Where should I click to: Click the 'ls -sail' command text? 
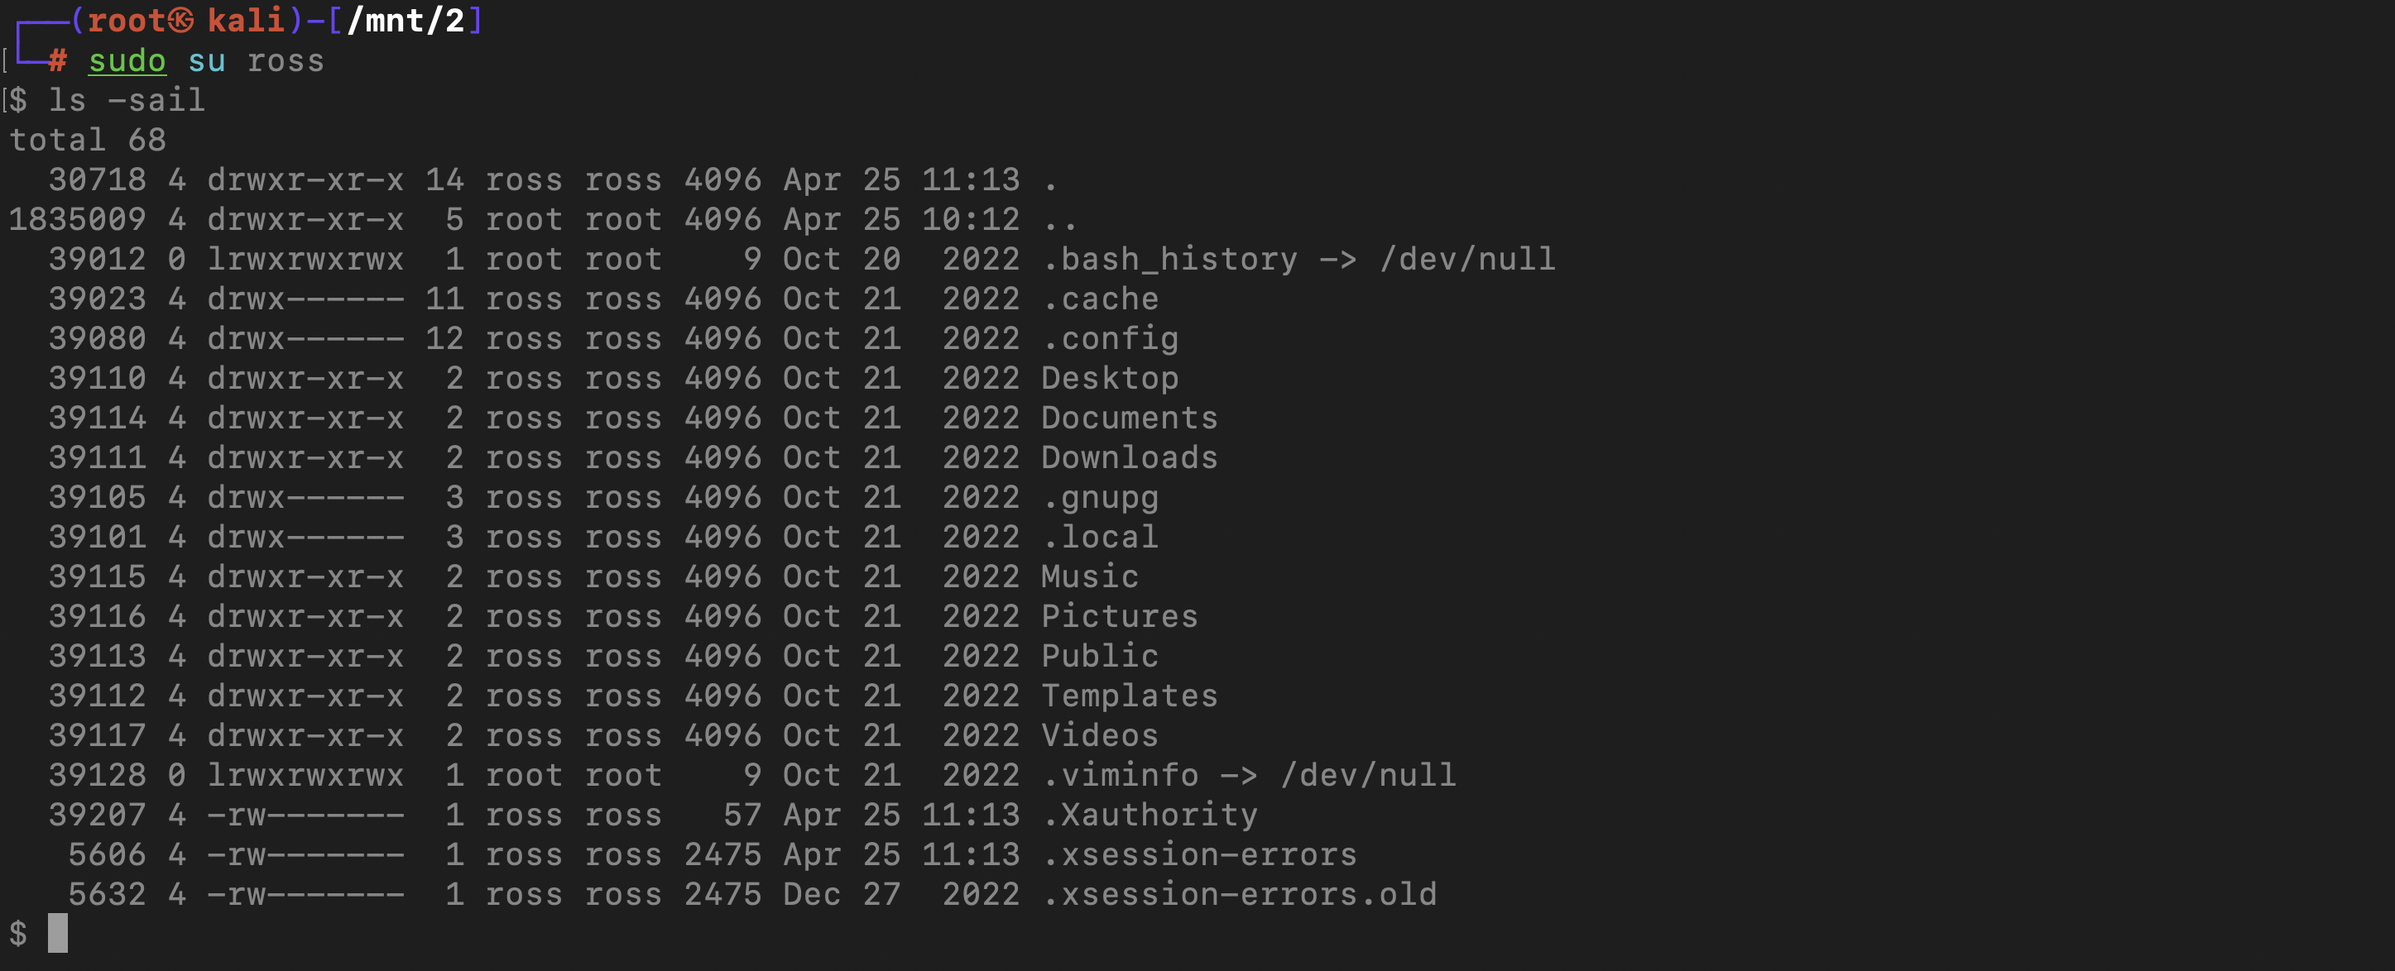tap(127, 100)
